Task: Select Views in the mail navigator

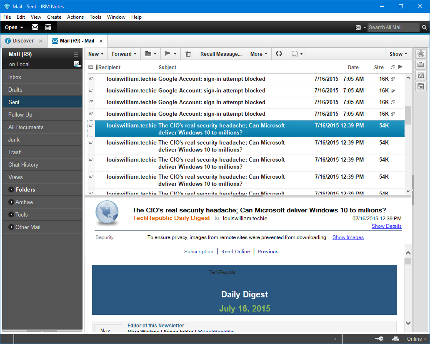Action: [x=42, y=177]
